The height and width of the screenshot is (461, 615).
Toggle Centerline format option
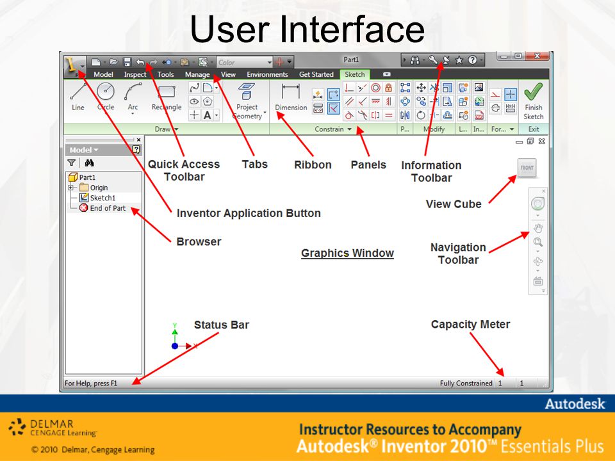495,108
